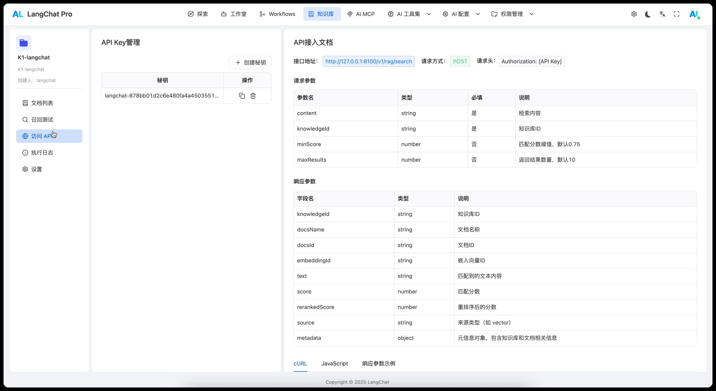716x391 pixels.
Task: Click the 创建秘钥 button
Action: tap(250, 63)
